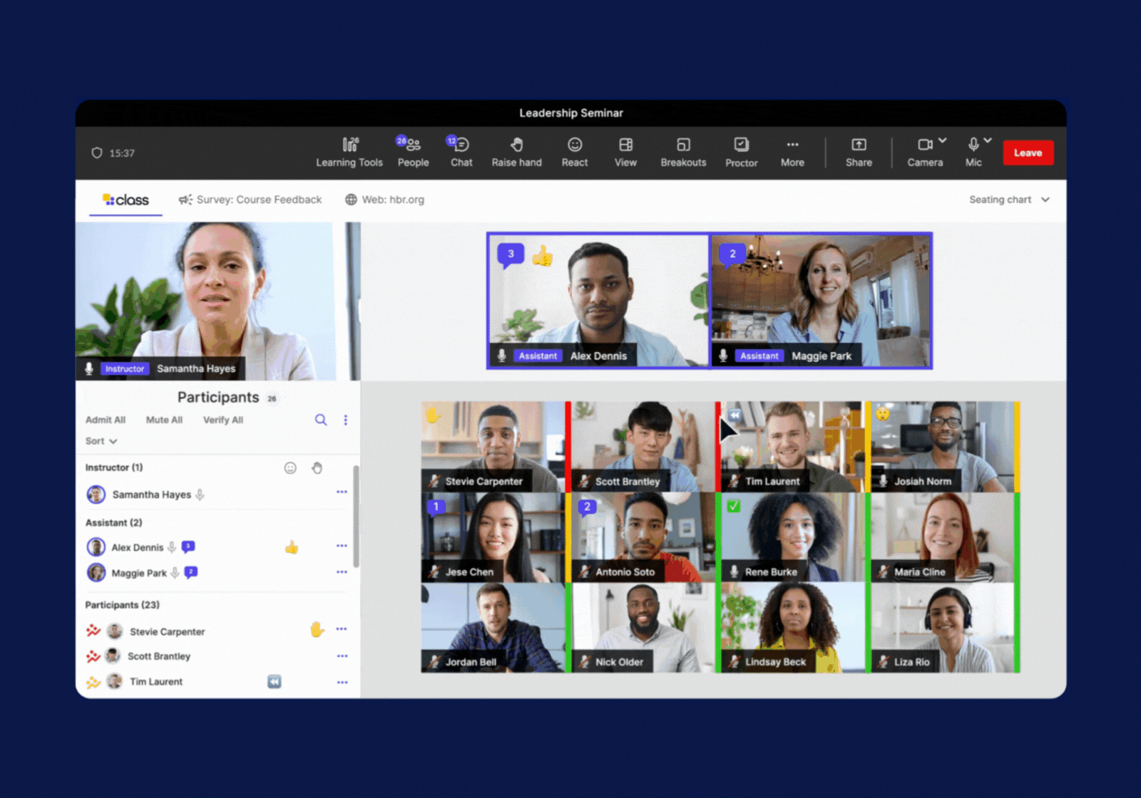The height and width of the screenshot is (798, 1141).
Task: Search participants with the magnifier icon
Action: [321, 420]
